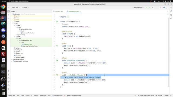The height and width of the screenshot is (97, 173).
Task: Open the Build hammer tool window icon
Action: (x=8, y=75)
